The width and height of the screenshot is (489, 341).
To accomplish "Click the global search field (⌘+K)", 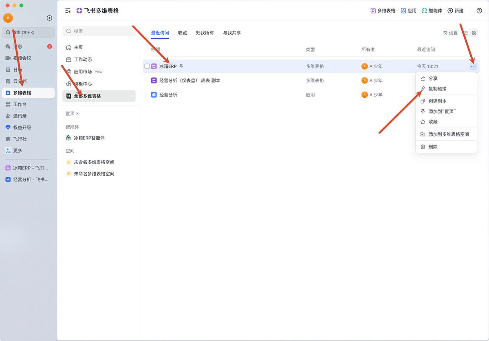I will pos(28,32).
